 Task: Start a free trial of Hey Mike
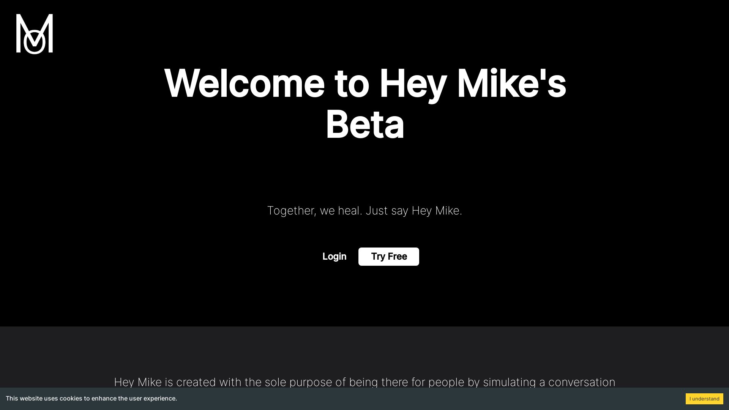click(x=388, y=256)
